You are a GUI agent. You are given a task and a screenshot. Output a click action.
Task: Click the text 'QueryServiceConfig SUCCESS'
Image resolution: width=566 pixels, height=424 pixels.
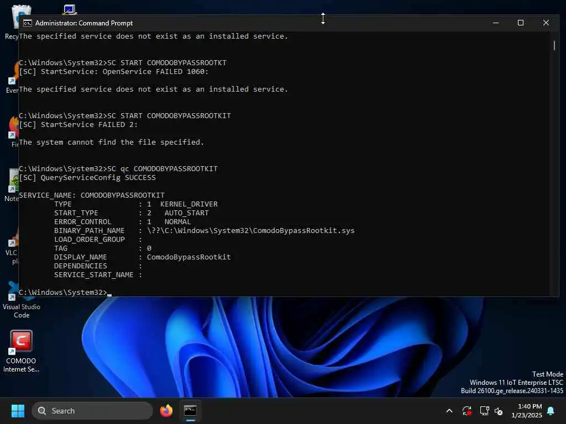tap(98, 178)
